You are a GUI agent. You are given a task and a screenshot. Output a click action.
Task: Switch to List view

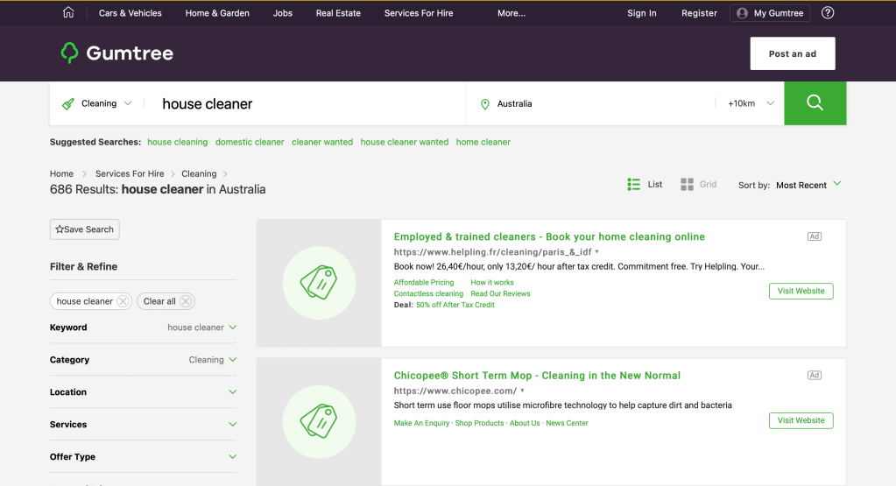[646, 185]
